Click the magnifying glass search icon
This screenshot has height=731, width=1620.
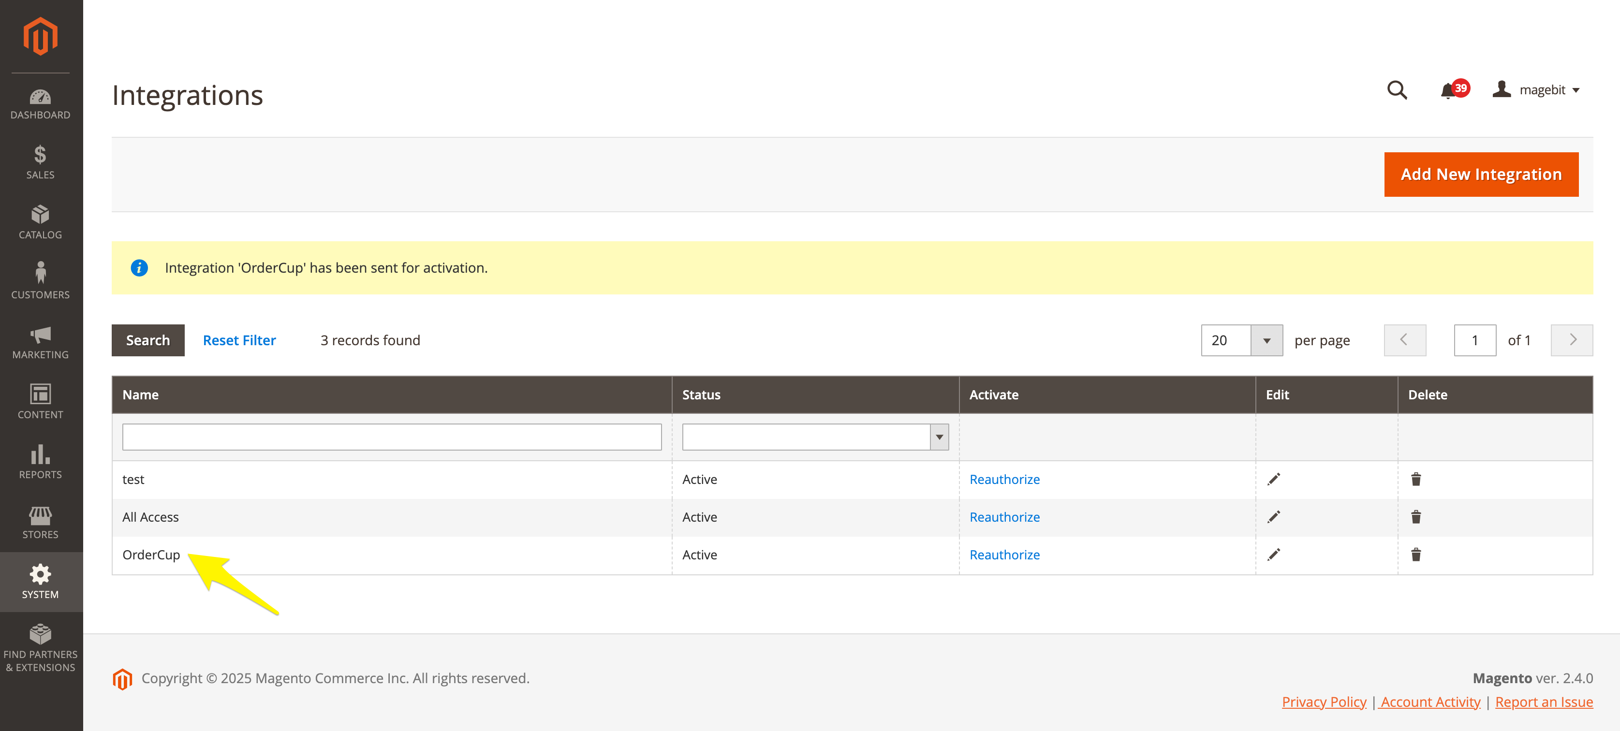[x=1397, y=90]
